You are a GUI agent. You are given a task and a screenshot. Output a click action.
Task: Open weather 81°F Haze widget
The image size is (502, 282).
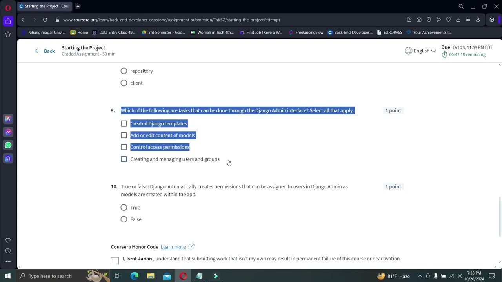tap(394, 276)
